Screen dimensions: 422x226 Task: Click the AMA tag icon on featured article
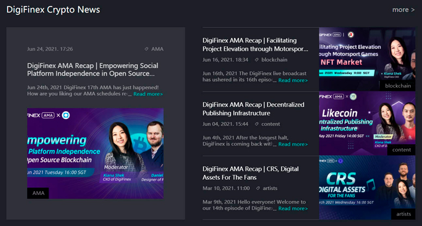tap(146, 49)
